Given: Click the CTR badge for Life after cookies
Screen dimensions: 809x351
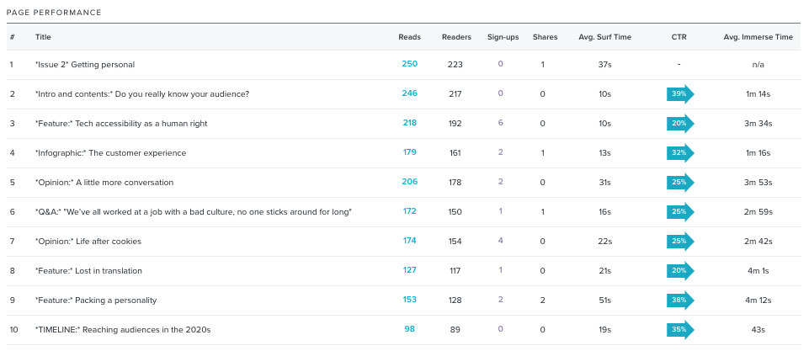Looking at the screenshot, I should tap(679, 241).
